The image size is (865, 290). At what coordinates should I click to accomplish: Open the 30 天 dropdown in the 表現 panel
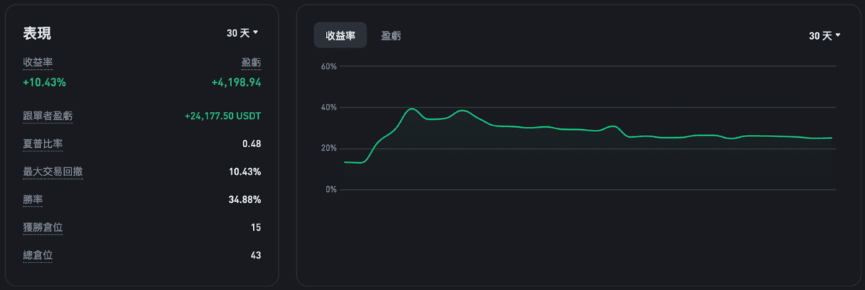(x=242, y=33)
